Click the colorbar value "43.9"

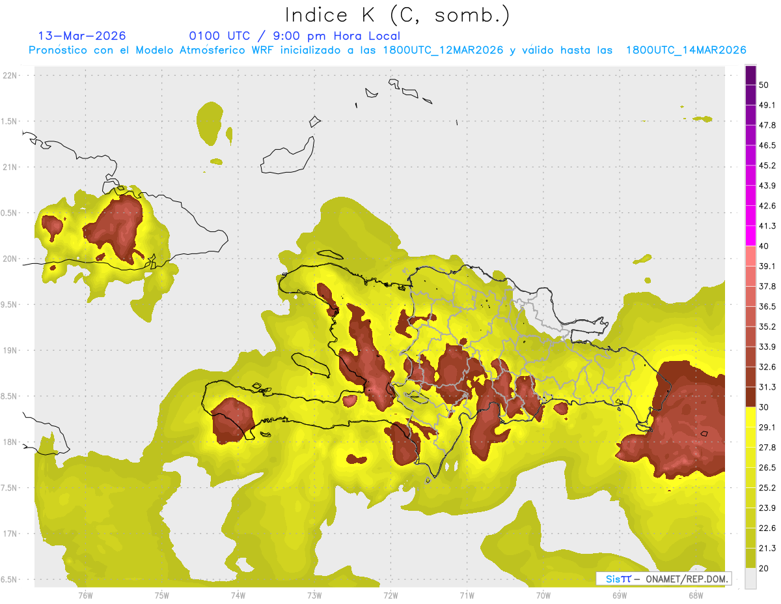coord(767,186)
